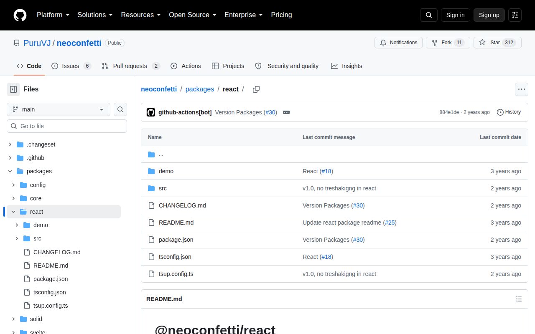Screen dimensions: 535x334
Task: Expand sidebar src folder chevron
Action: (x=17, y=238)
